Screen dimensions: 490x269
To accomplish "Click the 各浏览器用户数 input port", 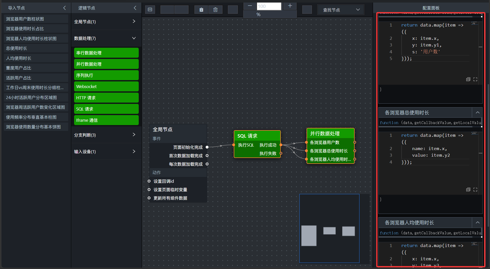I will [x=306, y=142].
